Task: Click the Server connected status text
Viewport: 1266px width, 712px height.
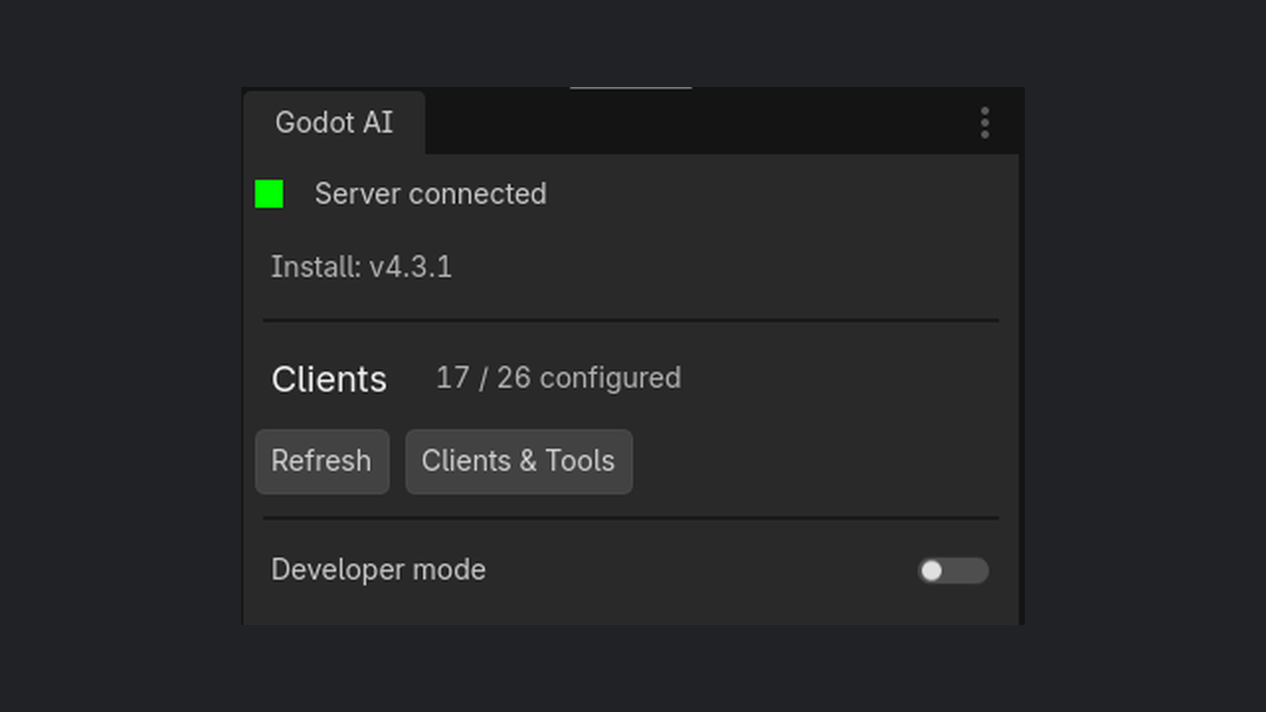Action: pyautogui.click(x=430, y=194)
